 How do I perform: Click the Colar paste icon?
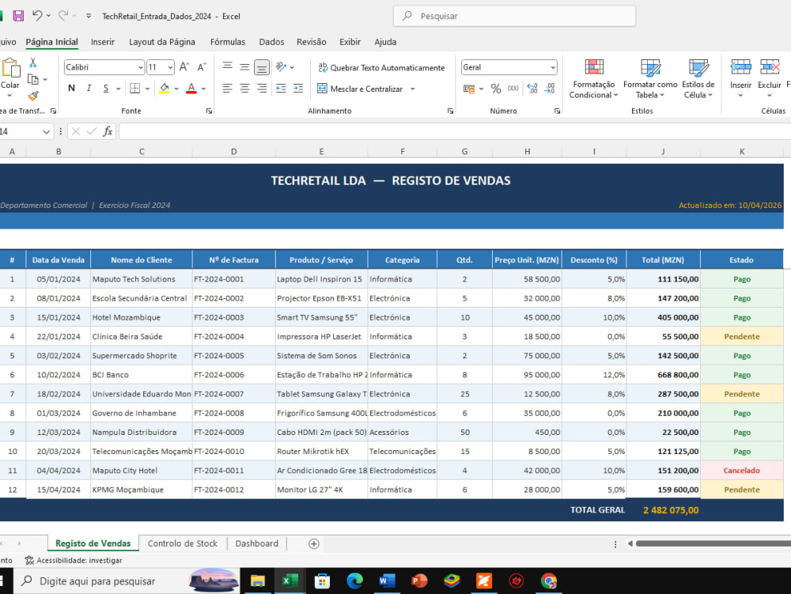click(x=10, y=68)
